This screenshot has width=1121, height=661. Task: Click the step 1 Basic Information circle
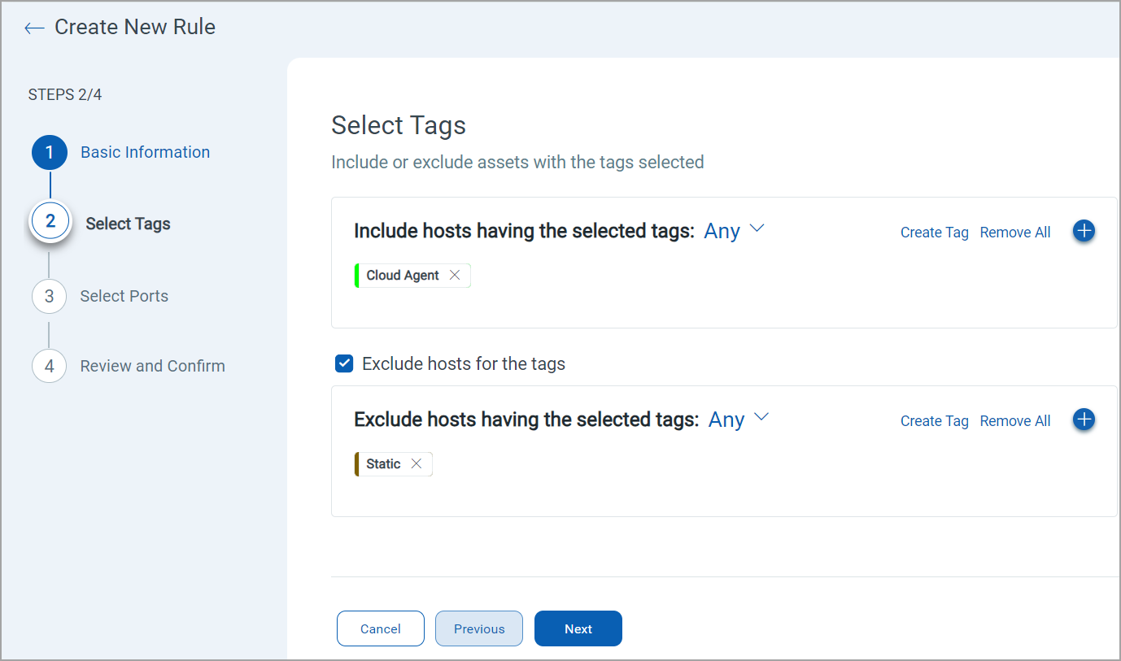49,152
